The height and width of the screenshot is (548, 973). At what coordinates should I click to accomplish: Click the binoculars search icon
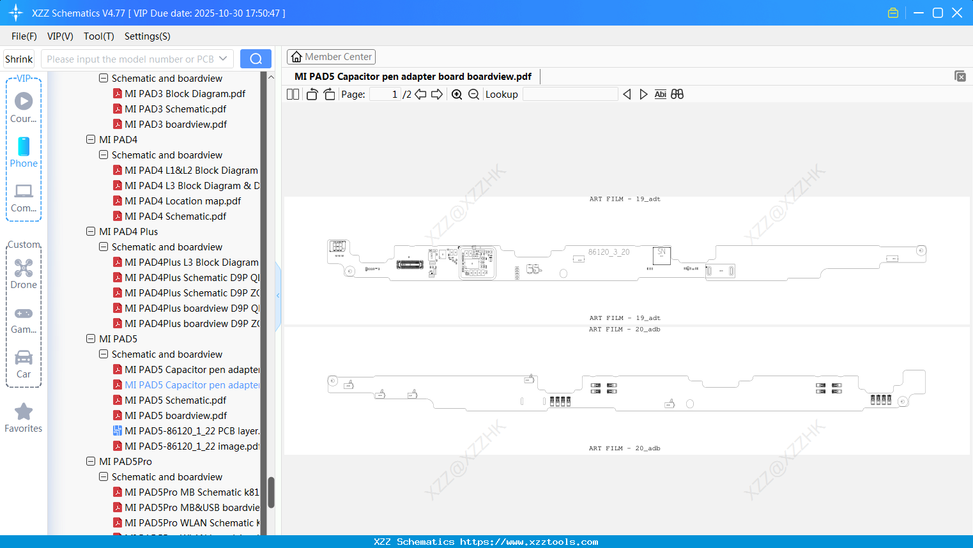click(x=677, y=95)
